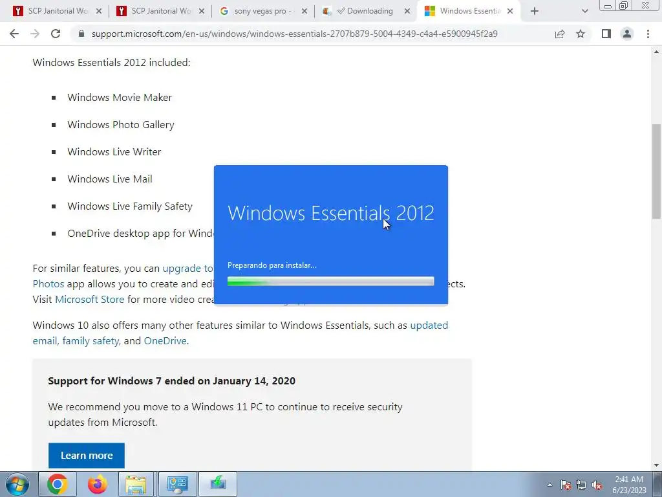Screen dimensions: 662x497
Task: Reload the current page
Action: coord(56,34)
